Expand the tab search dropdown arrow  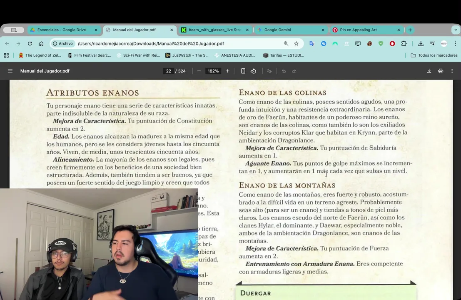click(456, 30)
